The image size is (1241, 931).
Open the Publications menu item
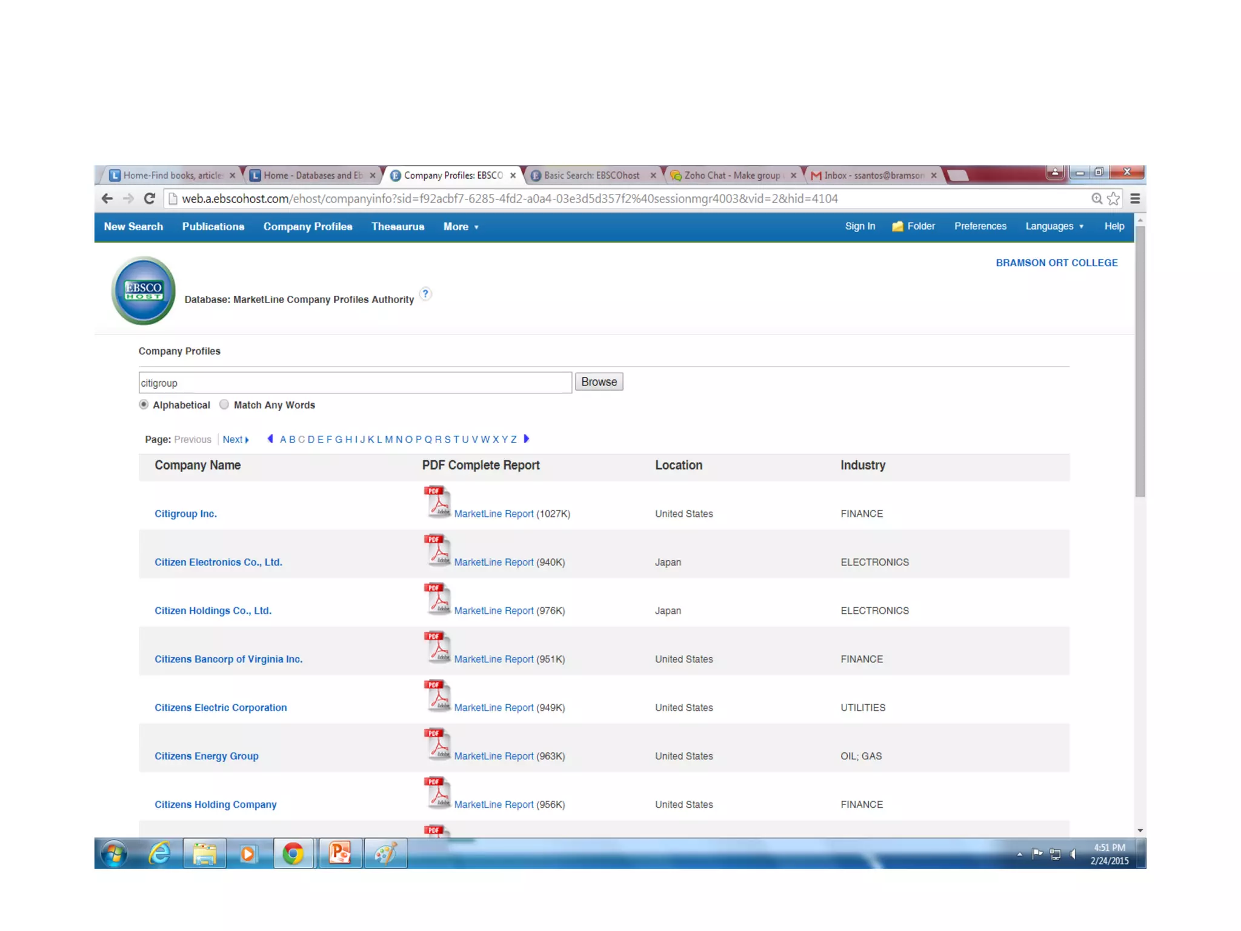(213, 227)
